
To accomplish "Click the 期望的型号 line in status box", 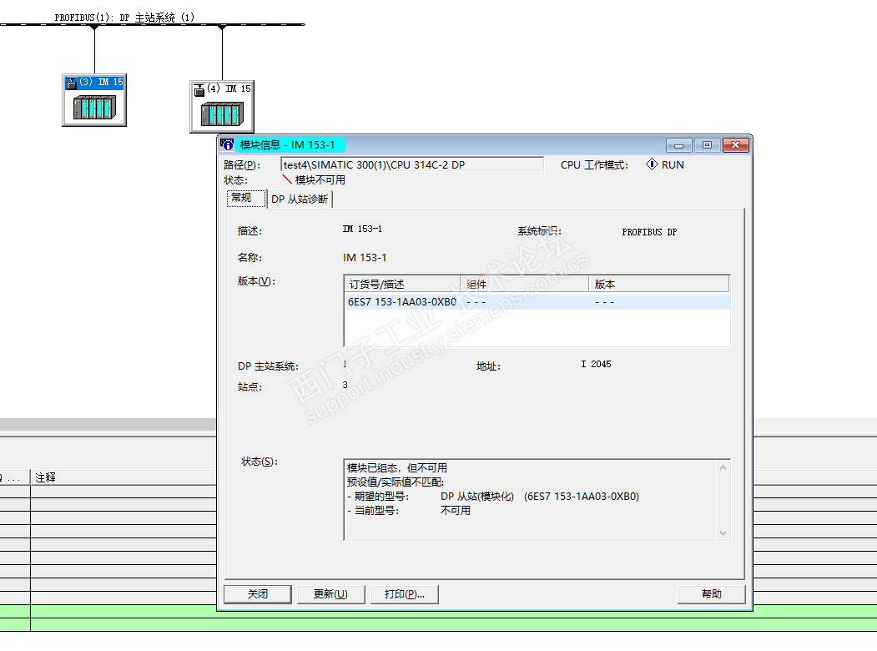I will (x=493, y=496).
